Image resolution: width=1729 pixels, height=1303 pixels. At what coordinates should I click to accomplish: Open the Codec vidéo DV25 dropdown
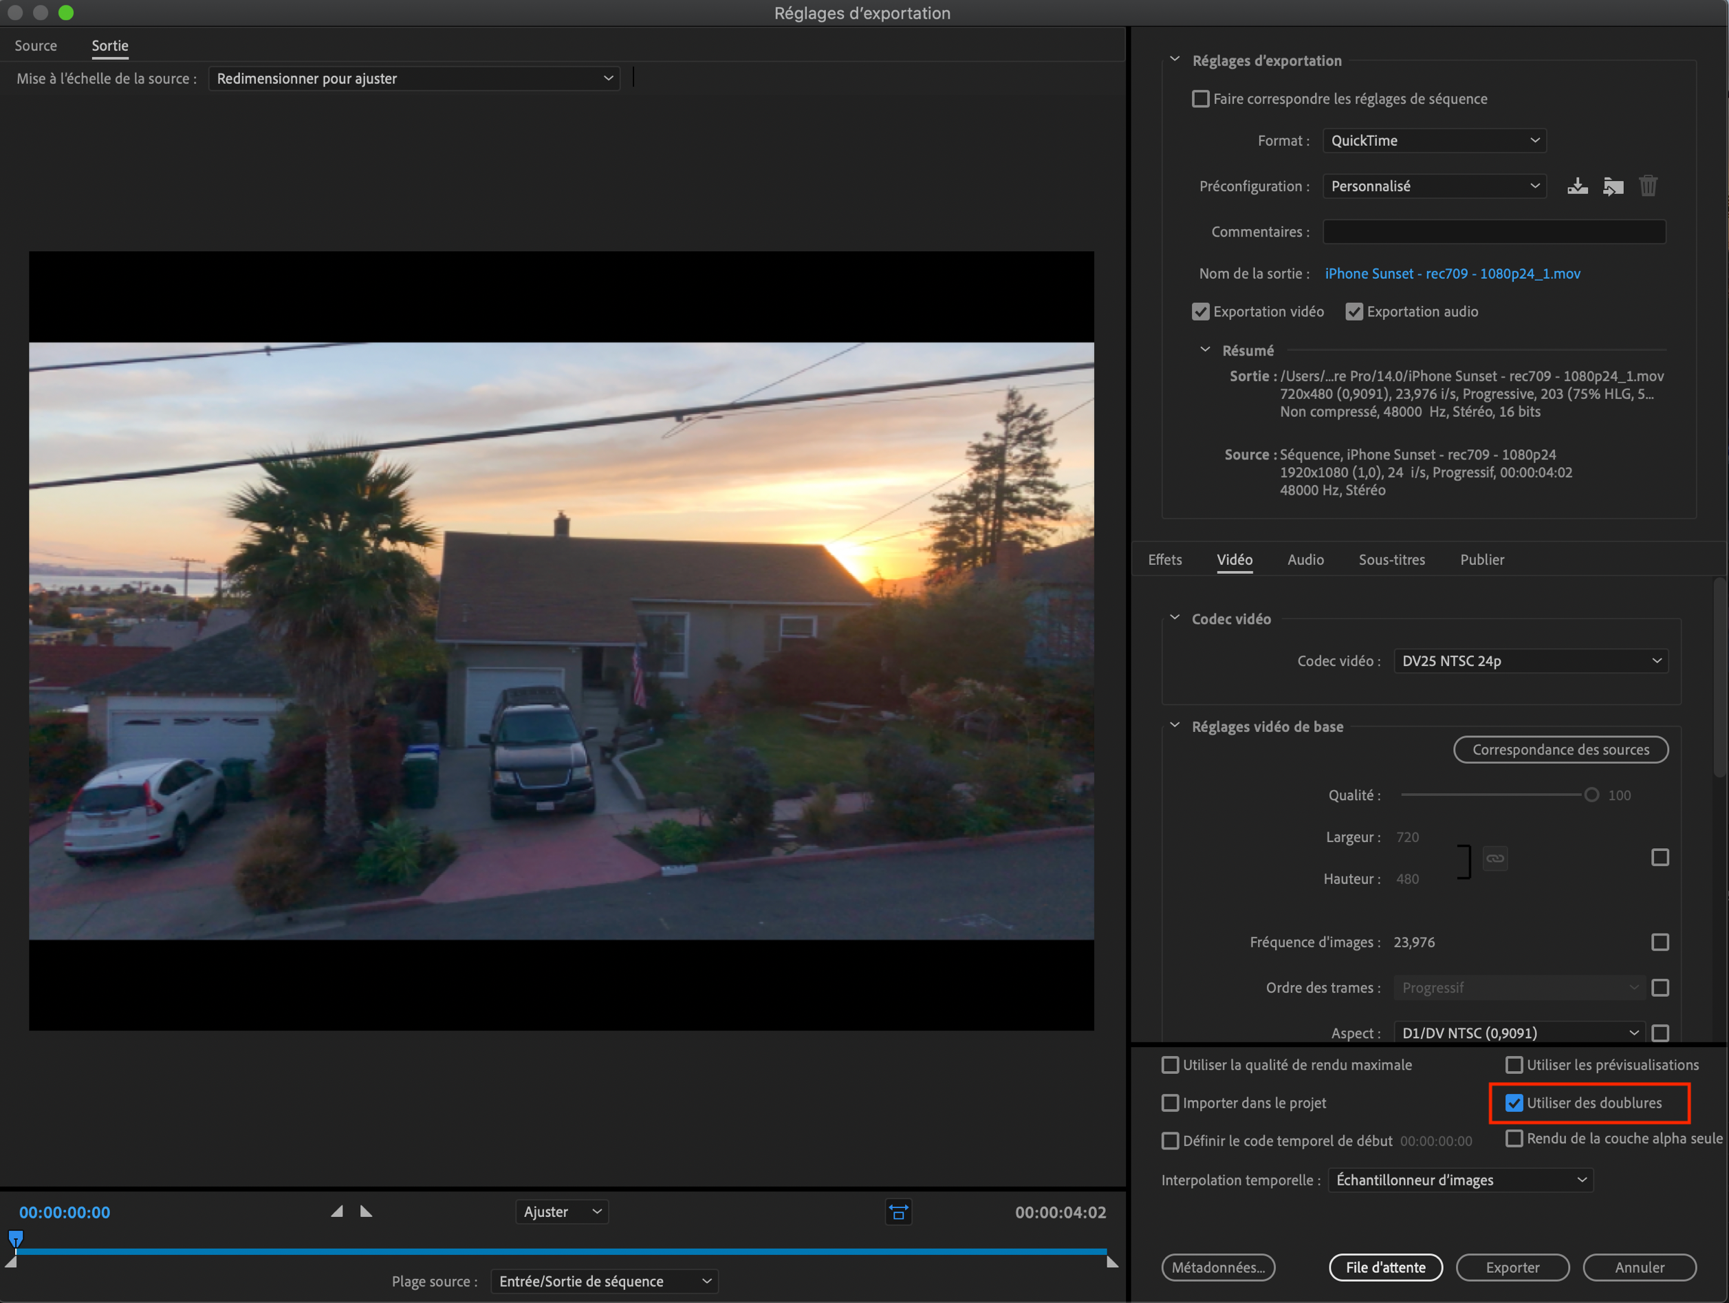pos(1530,661)
